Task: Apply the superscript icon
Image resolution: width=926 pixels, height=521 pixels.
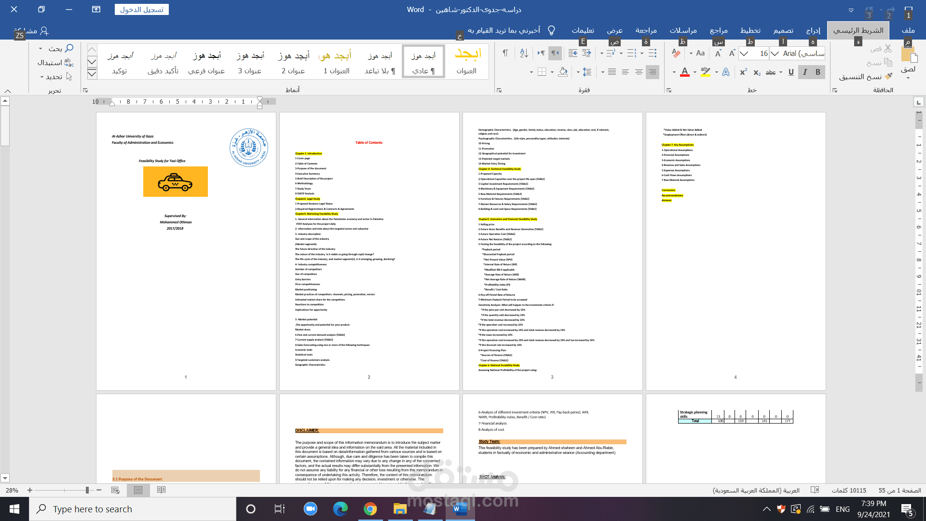Action: 743,72
